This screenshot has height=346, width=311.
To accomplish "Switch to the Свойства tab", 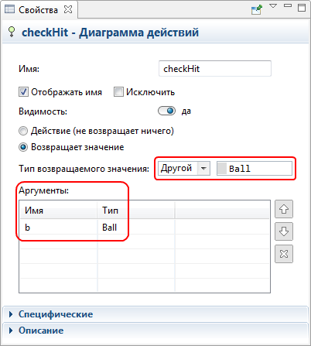I will (38, 10).
